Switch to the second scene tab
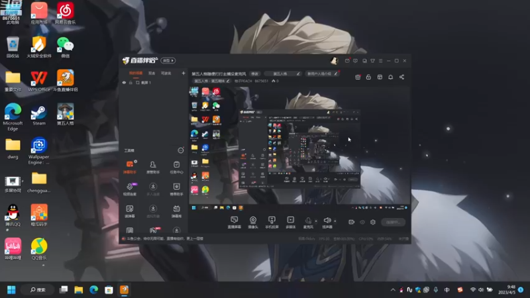This screenshot has height=298, width=530. click(x=152, y=74)
